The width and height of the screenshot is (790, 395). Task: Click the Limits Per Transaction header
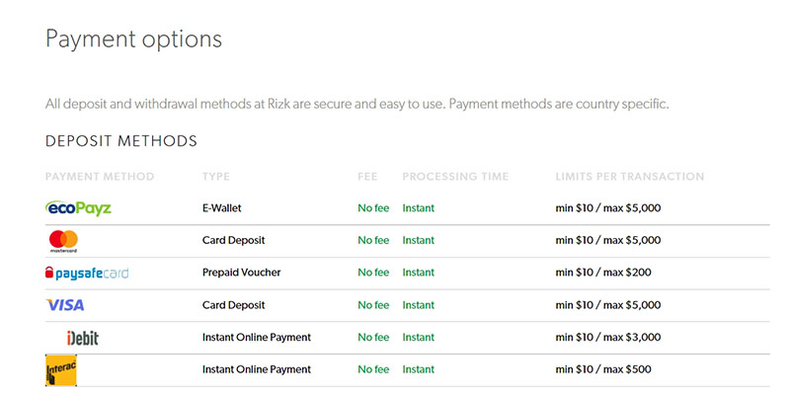[x=630, y=177]
